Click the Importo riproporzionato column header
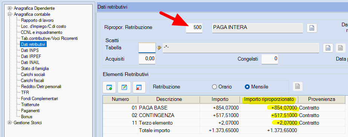This screenshot has width=348, height=137. [x=269, y=99]
